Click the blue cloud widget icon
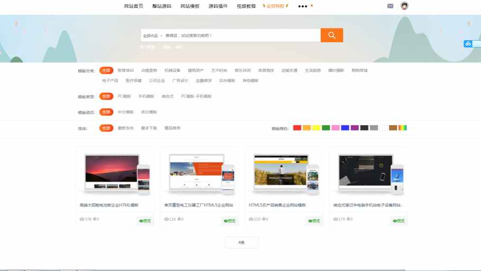 pos(468,44)
